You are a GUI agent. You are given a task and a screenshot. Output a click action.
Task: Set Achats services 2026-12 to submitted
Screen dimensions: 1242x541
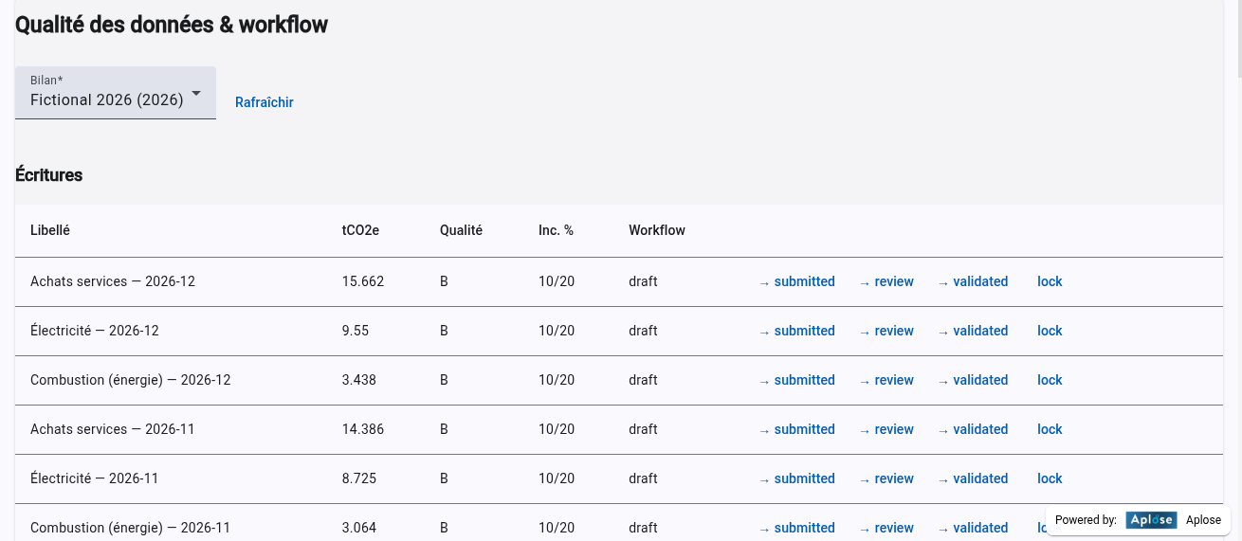tap(796, 281)
